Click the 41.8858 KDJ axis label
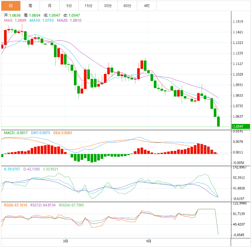252x250 pixels. coord(239,188)
